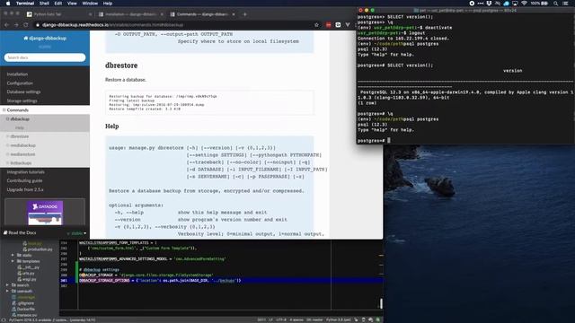
Task: Click the Git branch widget in status bar
Action: pyautogui.click(x=314, y=319)
